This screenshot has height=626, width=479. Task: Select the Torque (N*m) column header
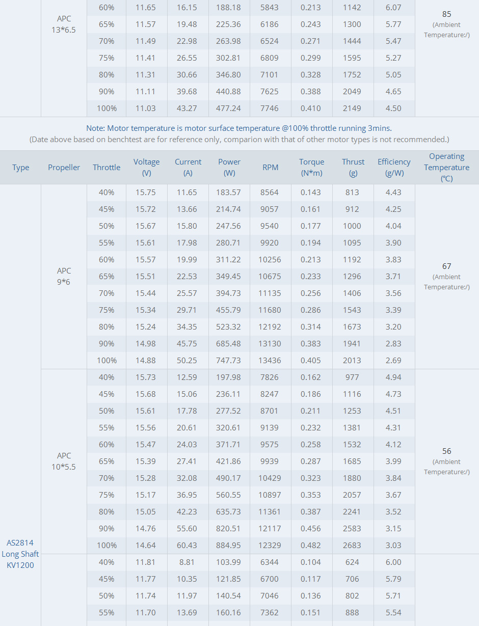311,168
